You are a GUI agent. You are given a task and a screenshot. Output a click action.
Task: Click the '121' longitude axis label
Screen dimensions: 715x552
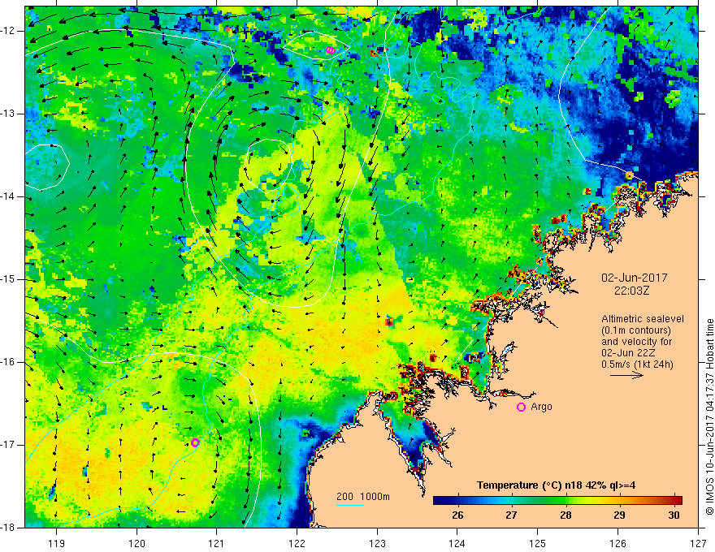[x=217, y=543]
